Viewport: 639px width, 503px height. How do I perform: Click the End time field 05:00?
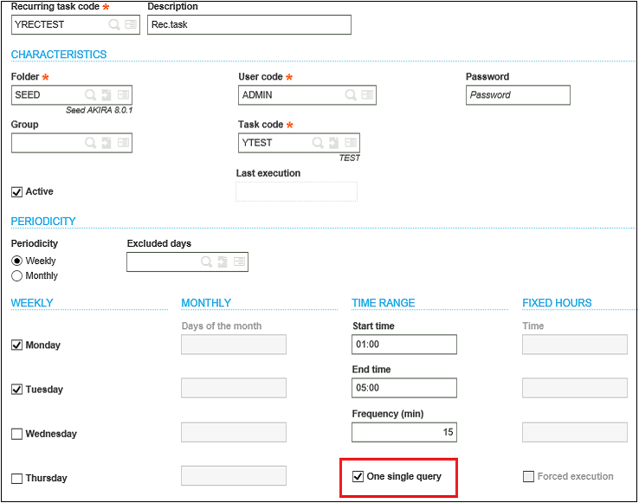tap(404, 388)
